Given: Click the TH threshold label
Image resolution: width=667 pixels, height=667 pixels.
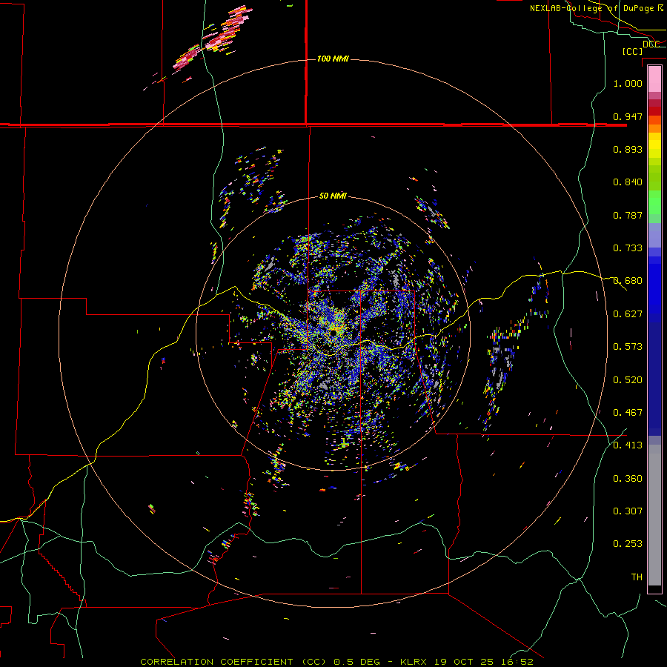Looking at the screenshot, I should [x=637, y=577].
